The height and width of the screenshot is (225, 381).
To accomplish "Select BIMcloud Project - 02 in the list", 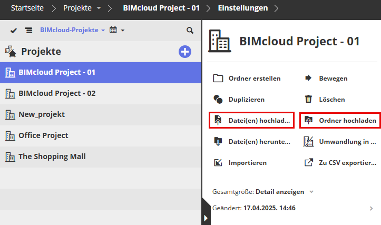I will [101, 94].
